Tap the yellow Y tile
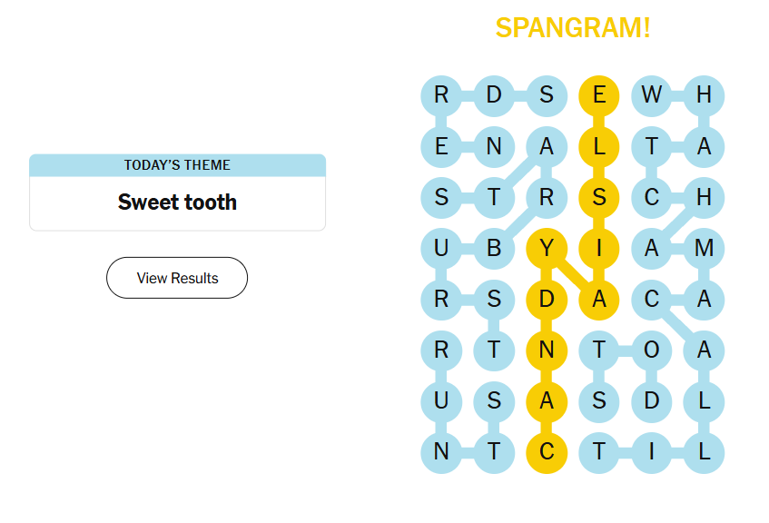 [547, 247]
